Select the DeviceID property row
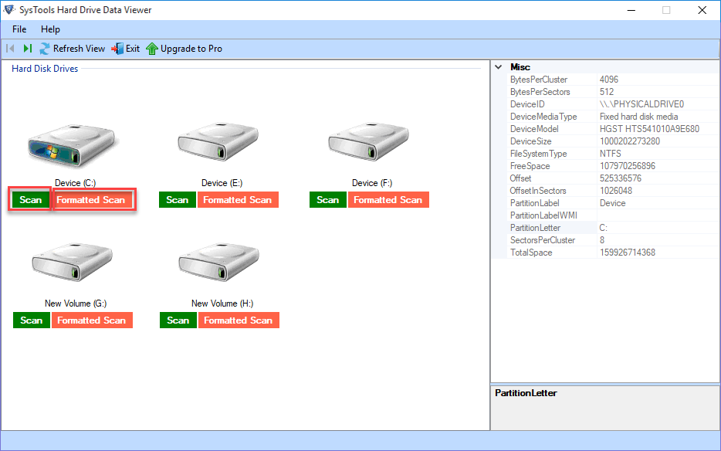The width and height of the screenshot is (721, 451). (x=613, y=104)
